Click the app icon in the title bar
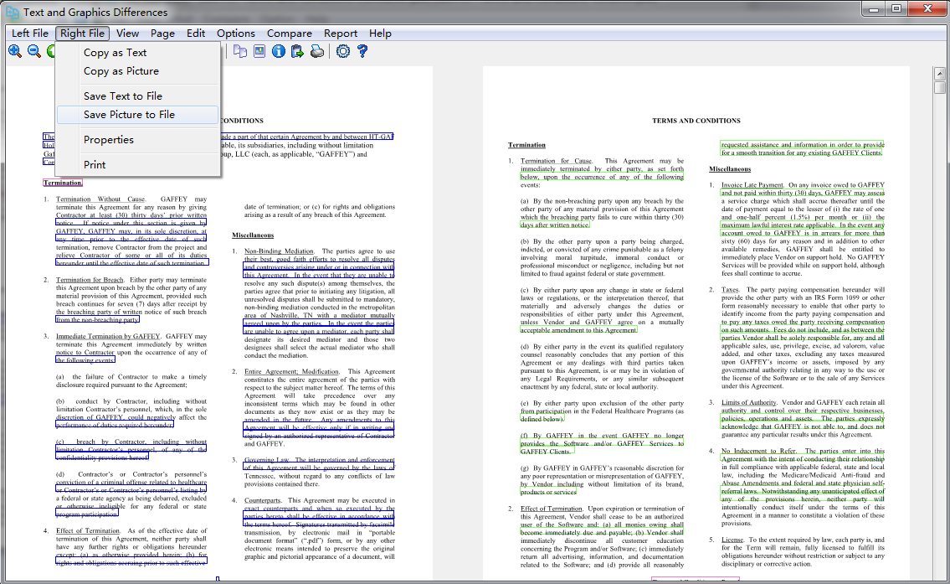Screen dimensions: 950x584 [12, 12]
